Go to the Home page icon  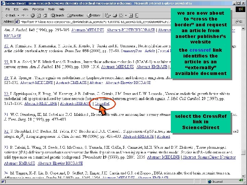click(45, 15)
